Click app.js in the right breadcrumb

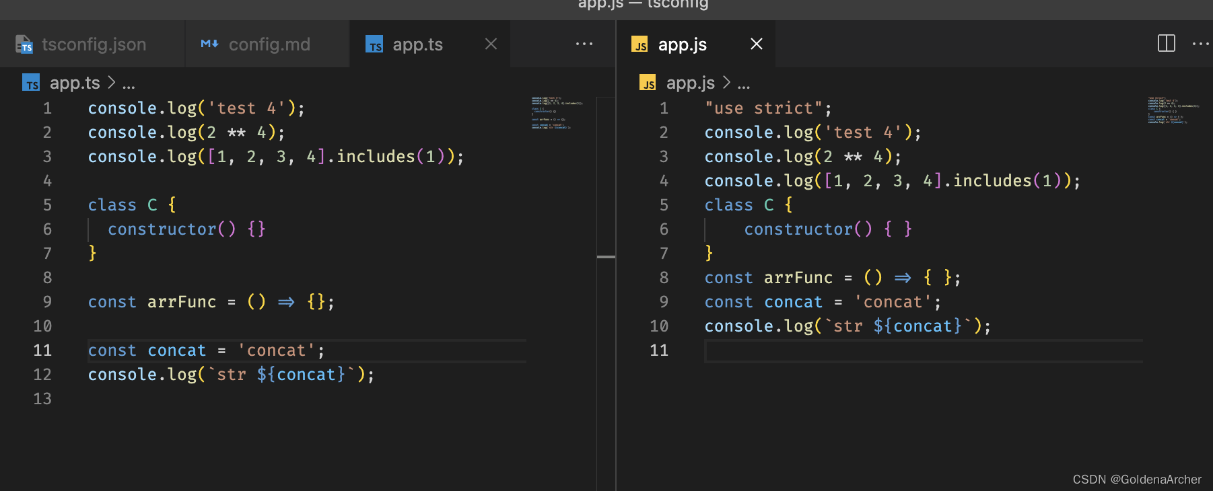click(x=691, y=83)
